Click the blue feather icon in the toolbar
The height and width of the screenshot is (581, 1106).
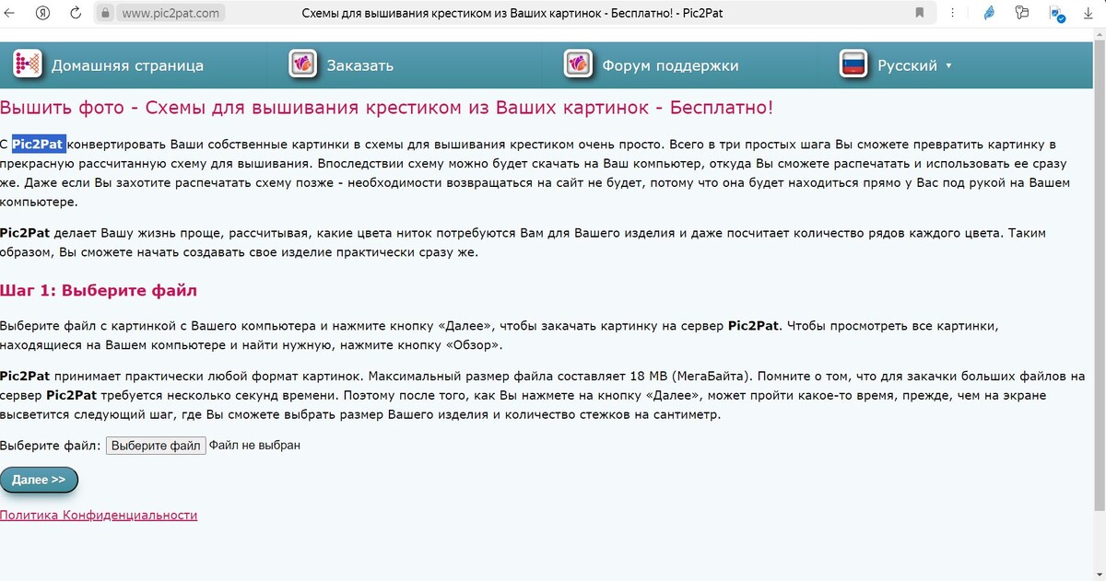[x=989, y=13]
